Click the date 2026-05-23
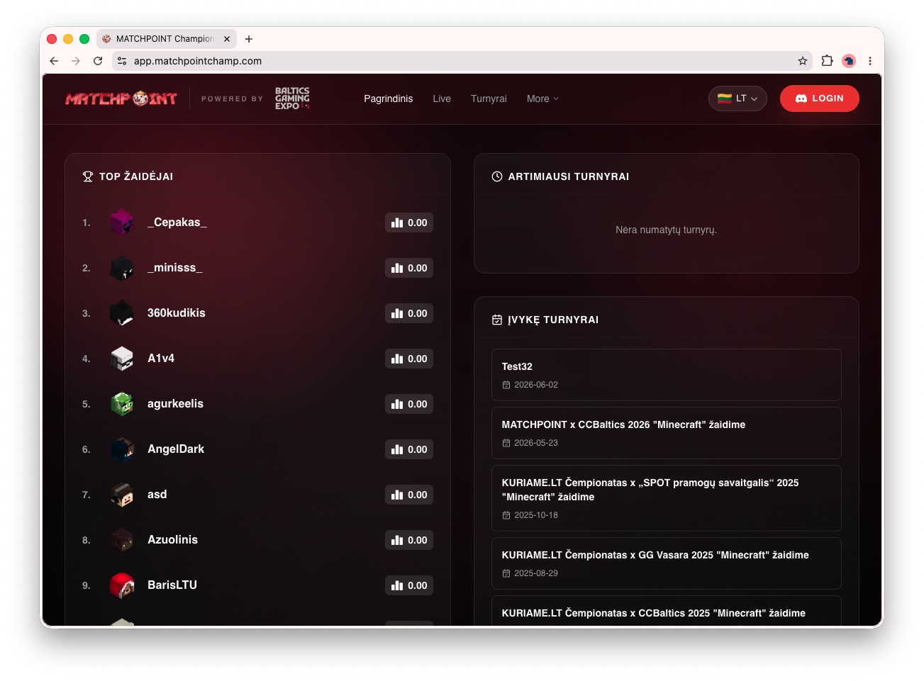The image size is (924, 681). coord(536,443)
